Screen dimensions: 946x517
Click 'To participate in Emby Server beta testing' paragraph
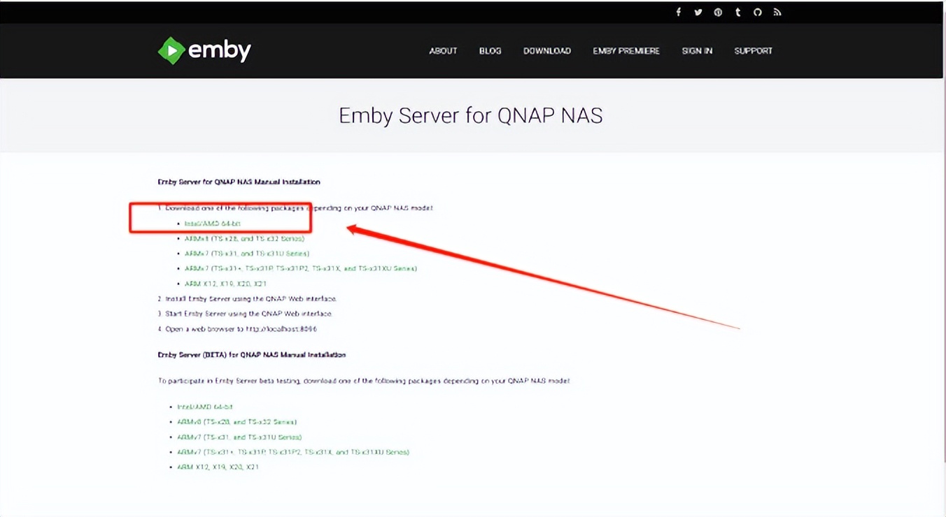[x=364, y=381]
